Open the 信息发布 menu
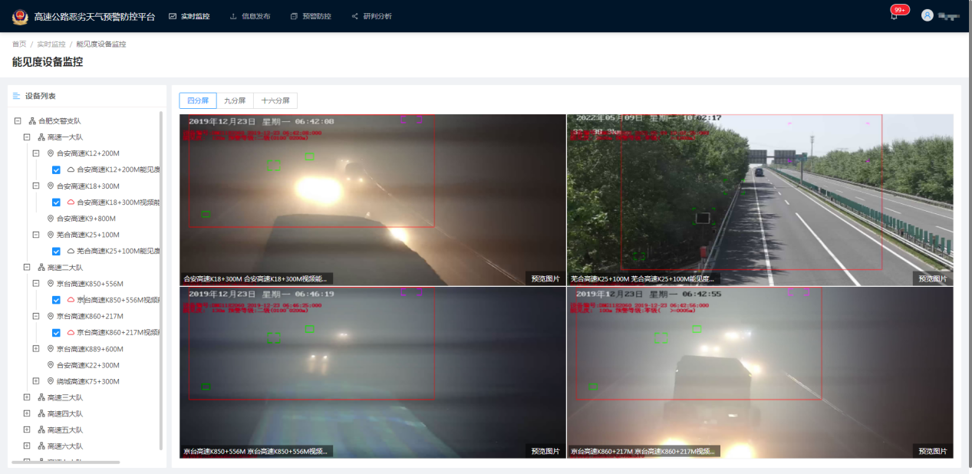The image size is (972, 474). (x=250, y=16)
